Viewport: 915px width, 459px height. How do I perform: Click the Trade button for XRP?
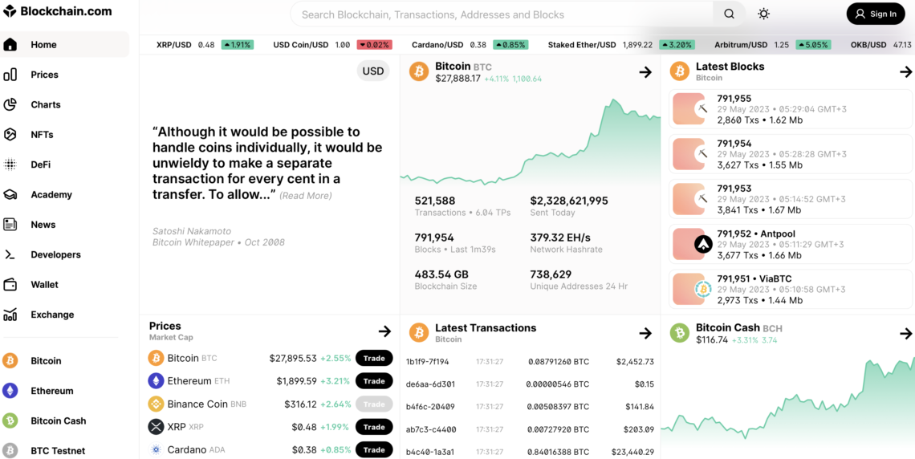point(374,427)
